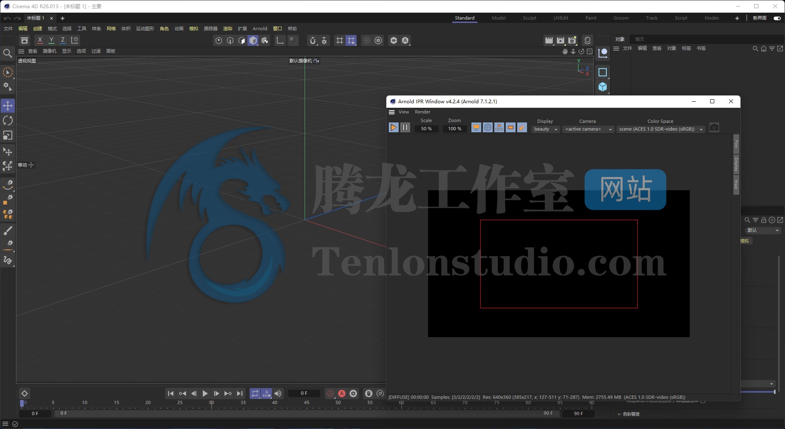Open the active camera dropdown
This screenshot has height=429, width=785.
tap(588, 129)
